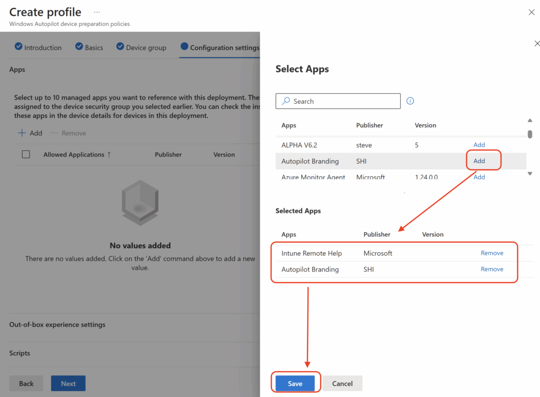
Task: Open the Introduction step tab
Action: point(38,47)
